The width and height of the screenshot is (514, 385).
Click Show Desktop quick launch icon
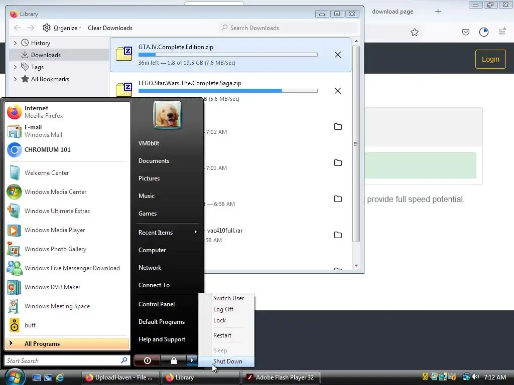pos(36,377)
